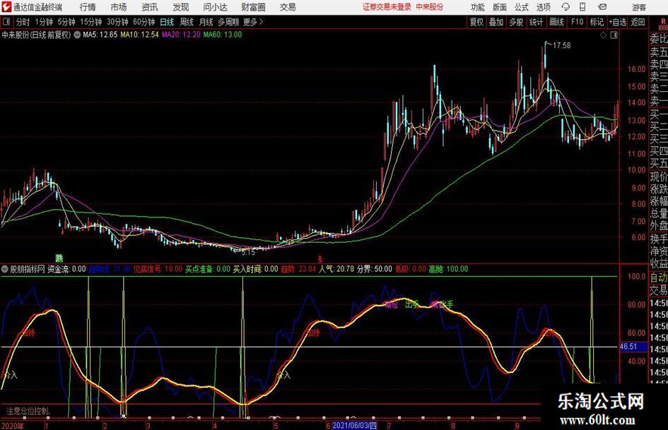
Task: Click the 人气: 20.78 indicator value
Action: 336,269
